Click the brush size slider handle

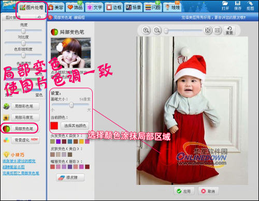(x=71, y=105)
